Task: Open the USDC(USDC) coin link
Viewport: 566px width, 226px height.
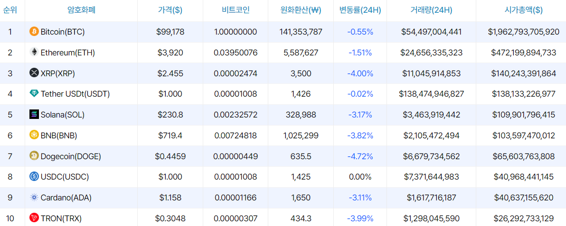Action: 65,177
